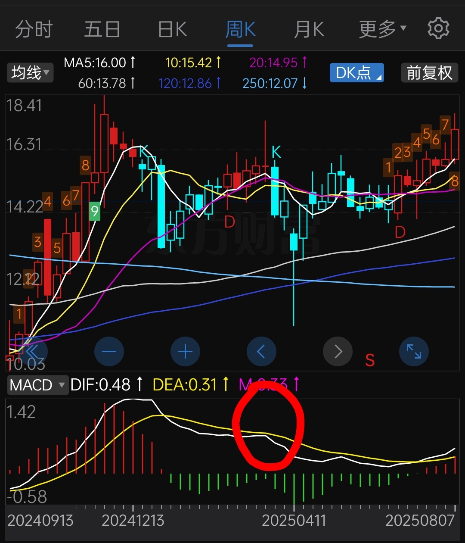Viewport: 465px width, 543px height.
Task: Click the 1.42 MACD axis label
Action: tap(21, 412)
